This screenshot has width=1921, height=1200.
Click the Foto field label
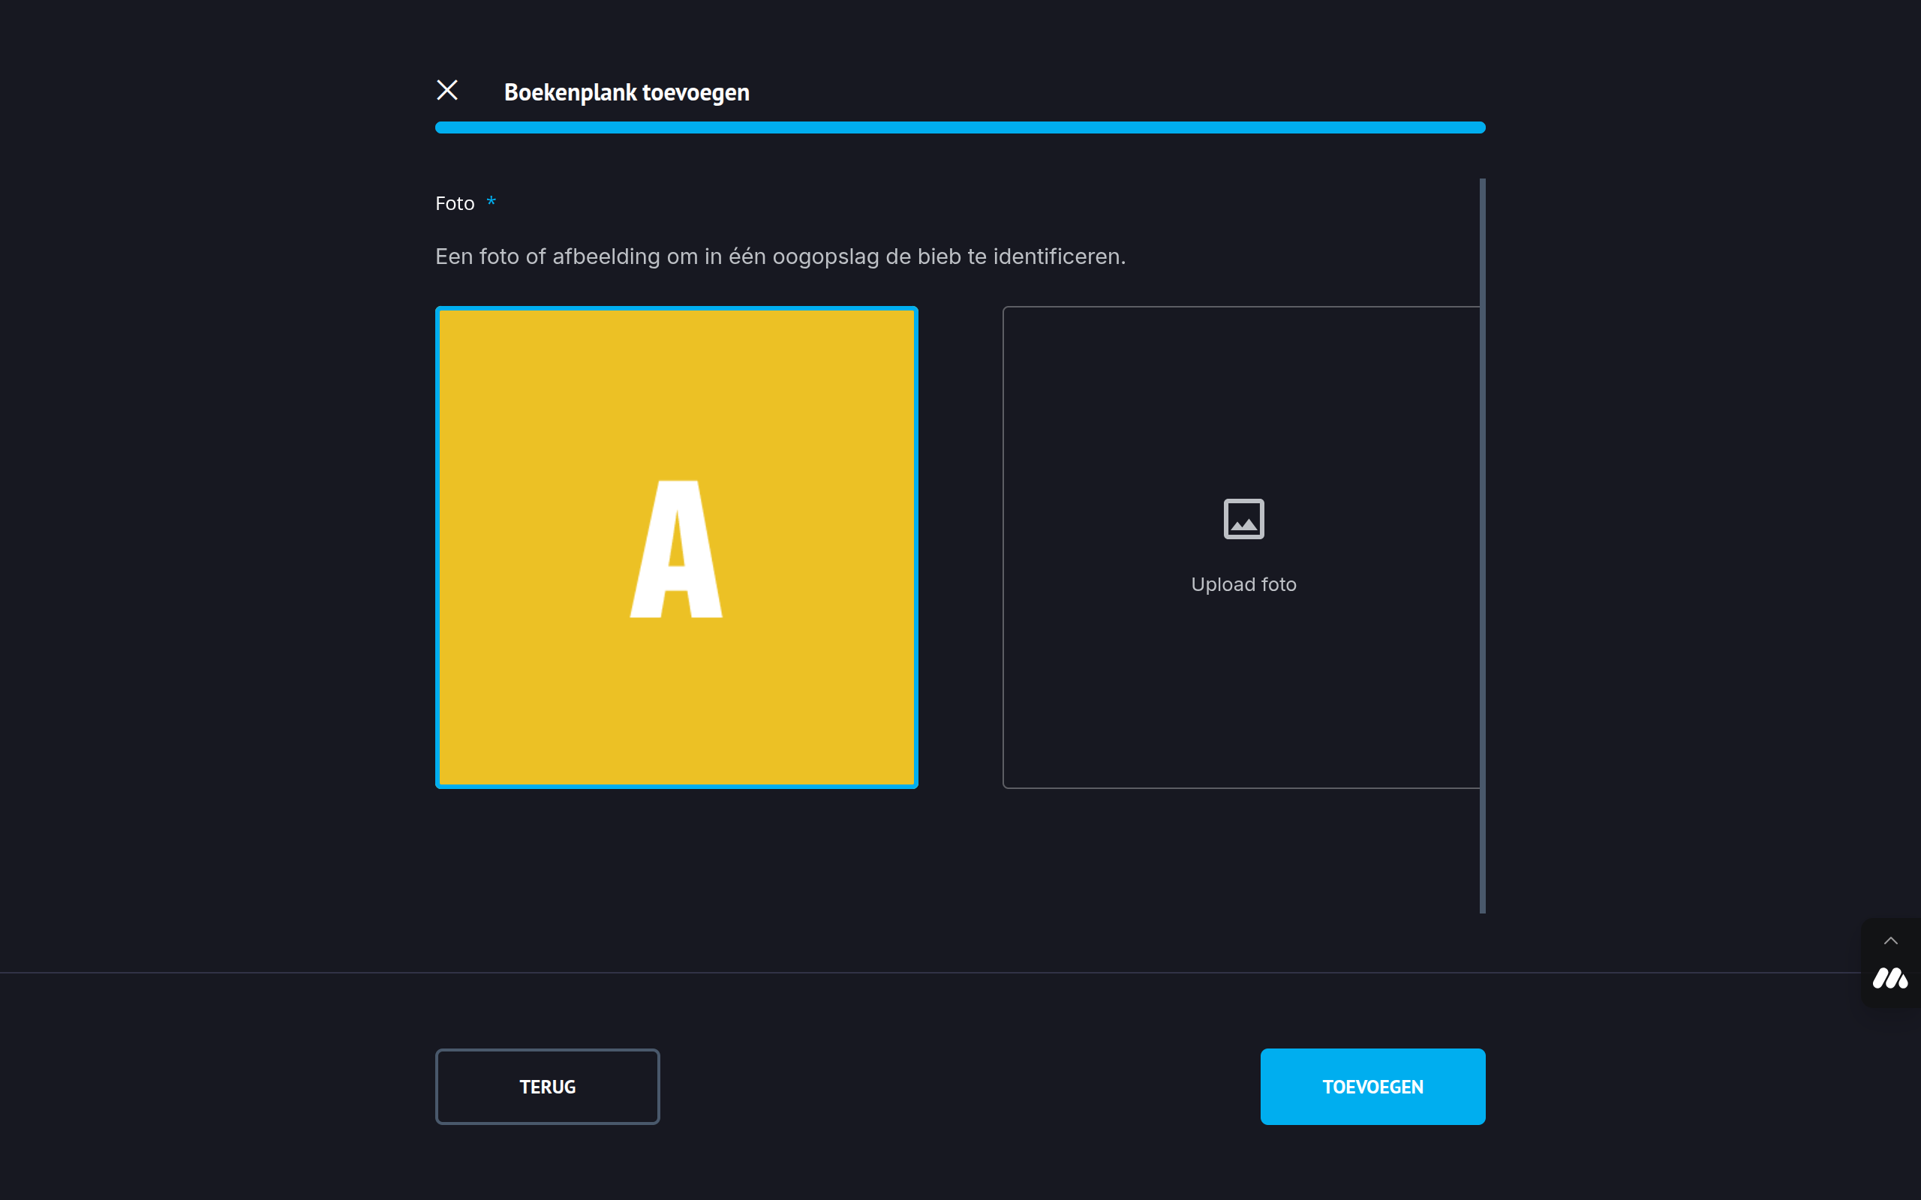pos(455,204)
